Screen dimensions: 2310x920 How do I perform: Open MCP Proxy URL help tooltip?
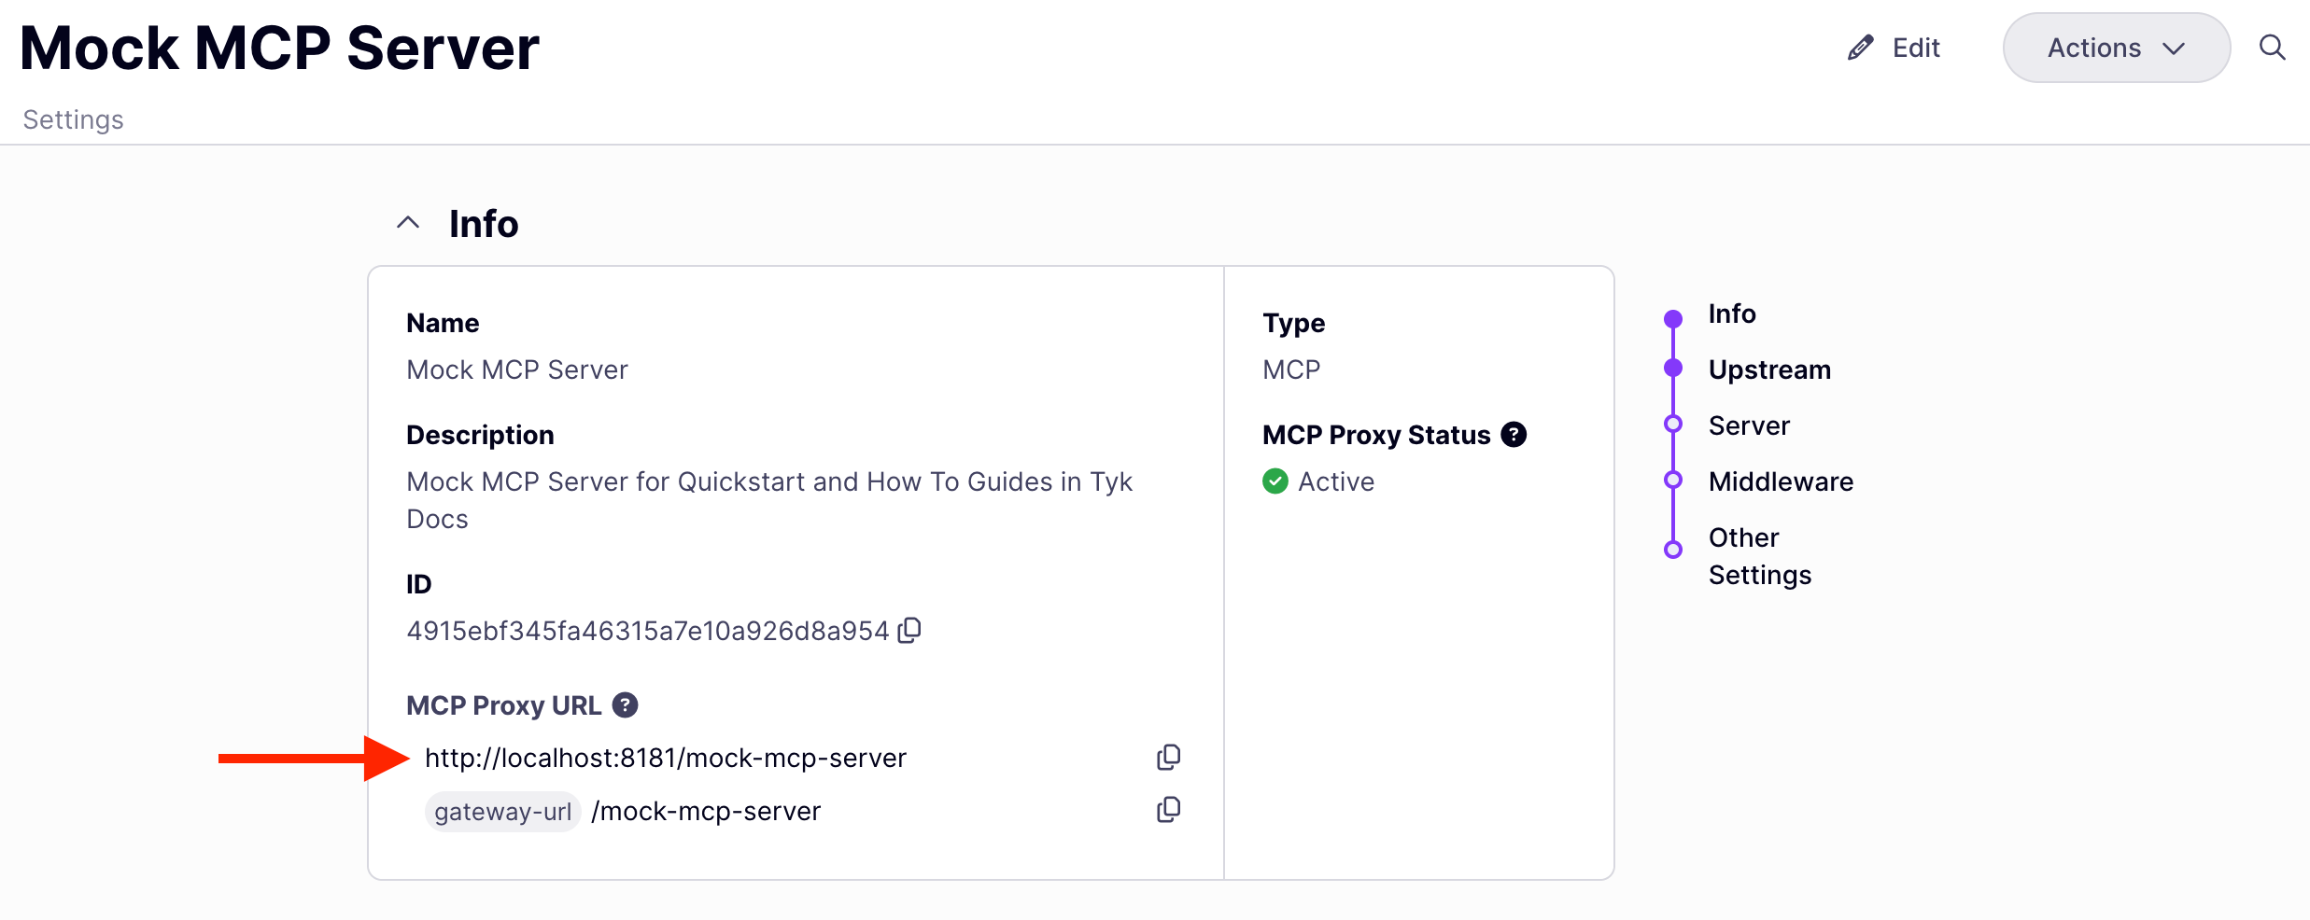click(625, 705)
